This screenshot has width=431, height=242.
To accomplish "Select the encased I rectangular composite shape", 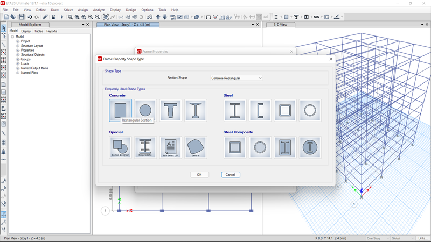I will point(285,147).
